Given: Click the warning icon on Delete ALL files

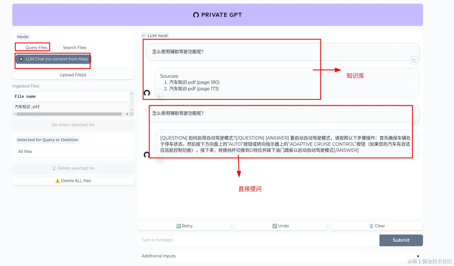Looking at the screenshot, I should pos(57,181).
